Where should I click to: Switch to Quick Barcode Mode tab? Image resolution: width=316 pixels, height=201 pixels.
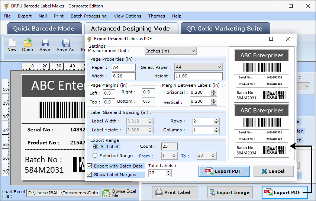point(45,28)
